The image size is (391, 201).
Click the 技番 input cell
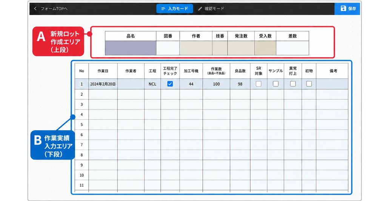[220, 48]
